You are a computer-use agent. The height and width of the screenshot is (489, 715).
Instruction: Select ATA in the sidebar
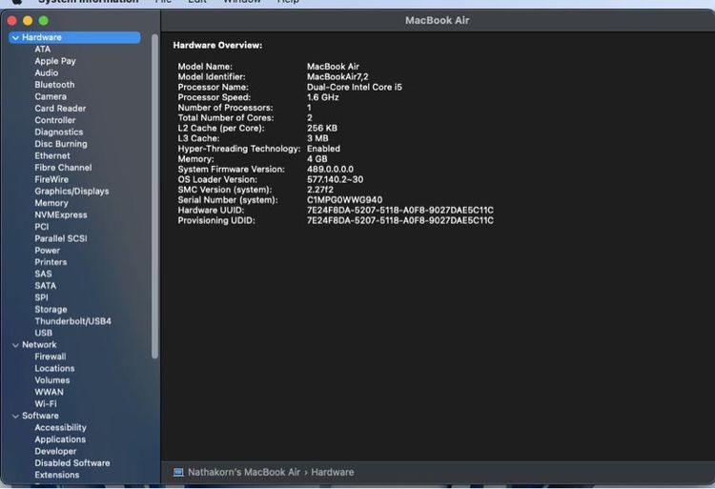[x=42, y=50]
